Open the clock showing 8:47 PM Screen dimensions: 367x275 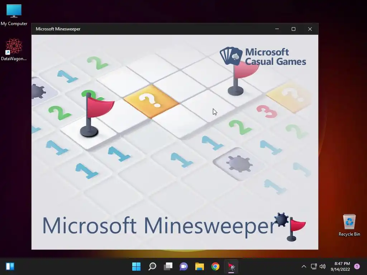tap(340, 266)
